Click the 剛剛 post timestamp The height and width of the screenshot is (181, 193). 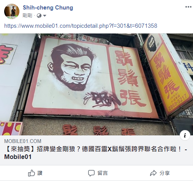27,16
